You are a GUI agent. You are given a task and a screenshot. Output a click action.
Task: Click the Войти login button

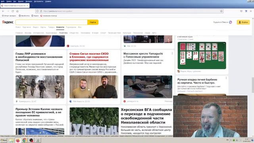point(243,22)
